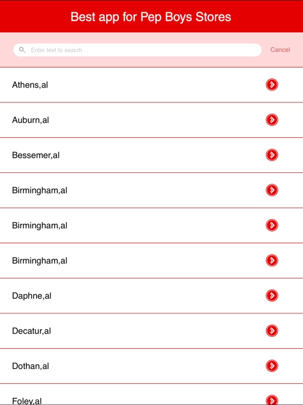The image size is (303, 405).
Task: Open the Bessemer,al store listing
Action: pyautogui.click(x=151, y=155)
